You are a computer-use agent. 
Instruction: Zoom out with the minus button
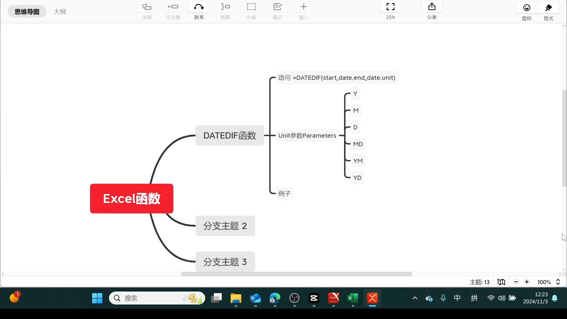[x=516, y=282]
